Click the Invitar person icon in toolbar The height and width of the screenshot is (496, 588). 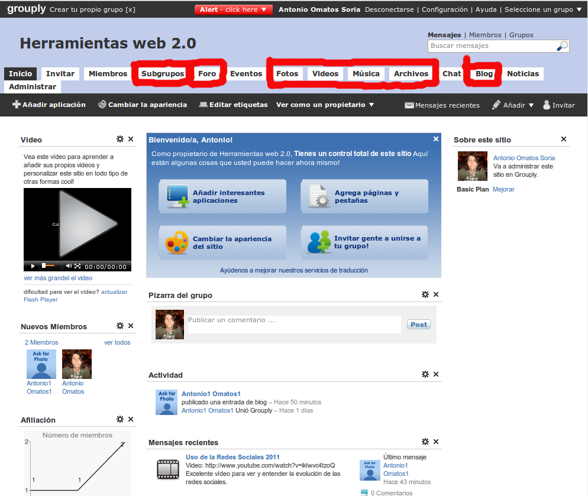click(x=547, y=105)
